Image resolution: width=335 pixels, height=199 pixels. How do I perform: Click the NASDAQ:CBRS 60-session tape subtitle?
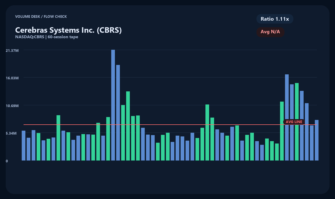[47, 37]
